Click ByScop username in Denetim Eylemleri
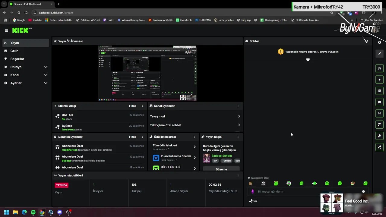The height and width of the screenshot is (217, 386). (66, 161)
